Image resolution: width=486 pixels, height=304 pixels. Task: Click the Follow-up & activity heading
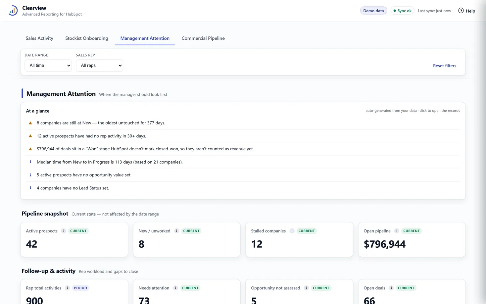click(x=49, y=271)
